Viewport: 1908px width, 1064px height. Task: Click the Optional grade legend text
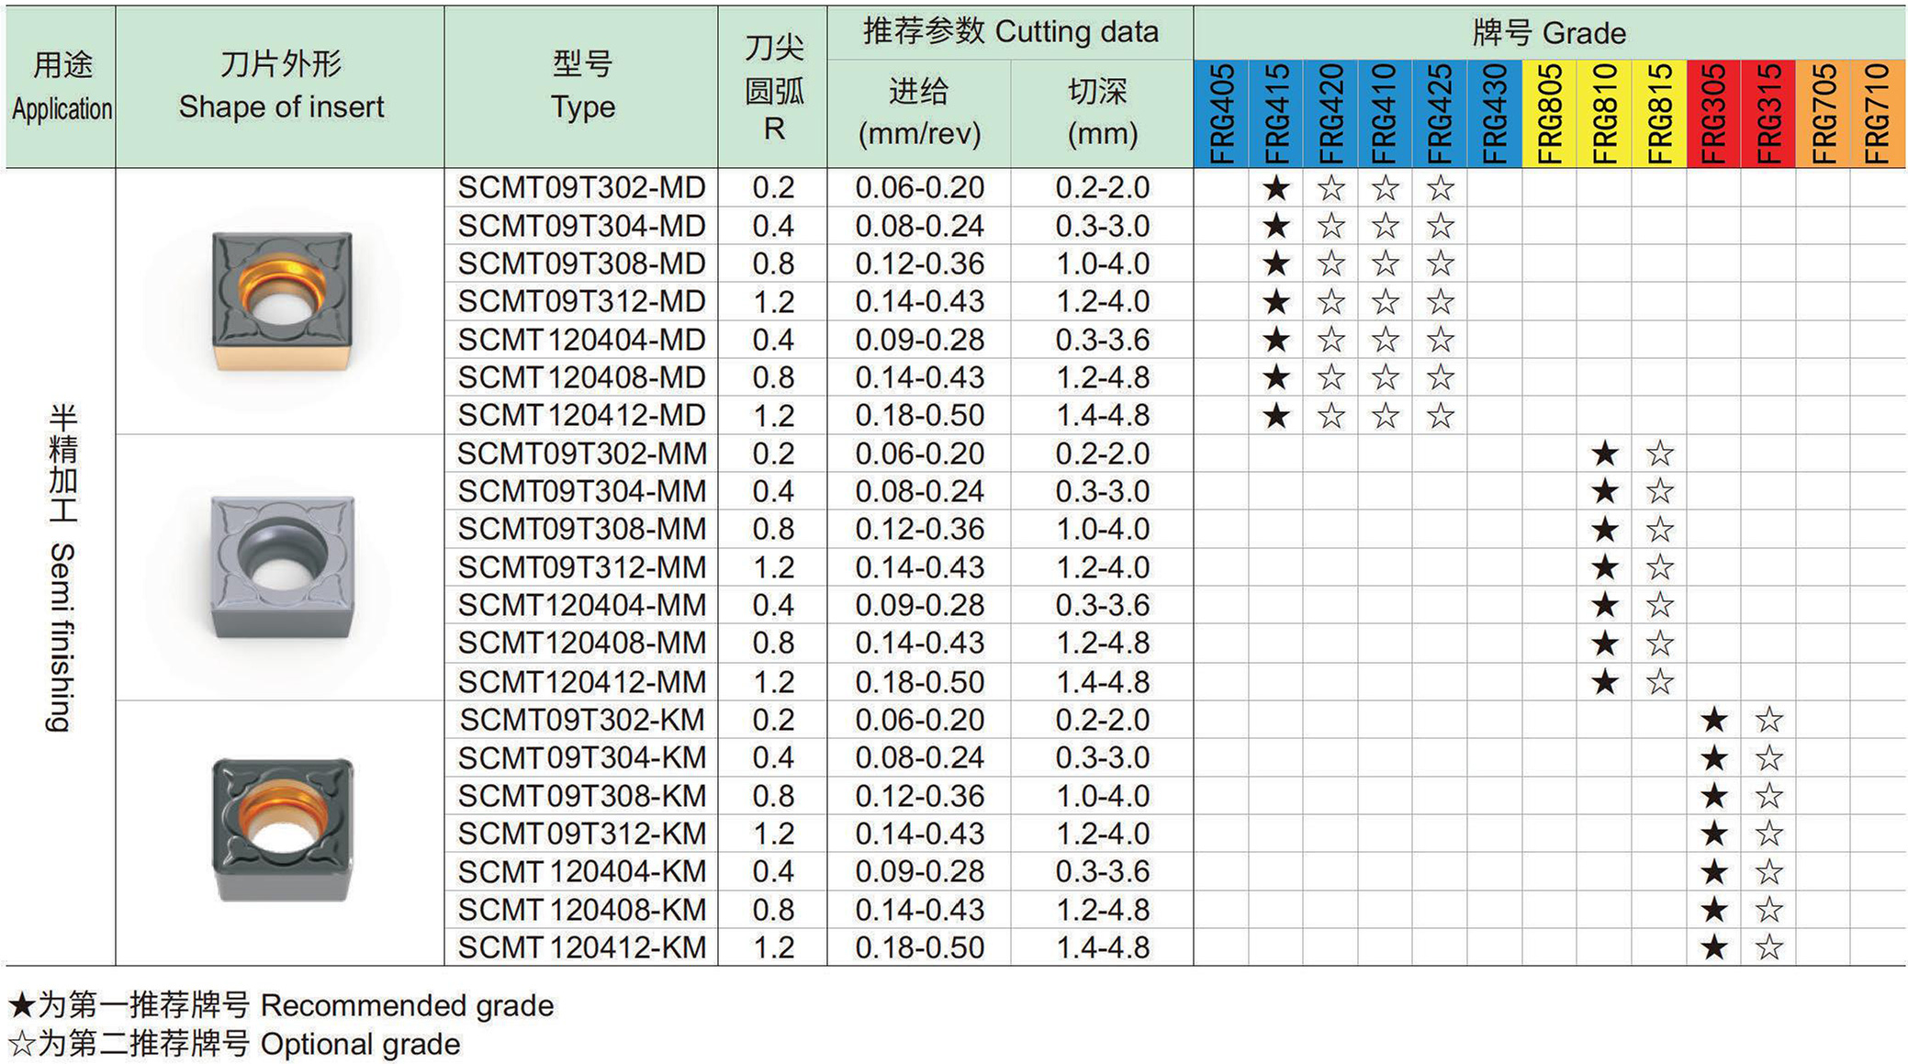click(360, 1045)
